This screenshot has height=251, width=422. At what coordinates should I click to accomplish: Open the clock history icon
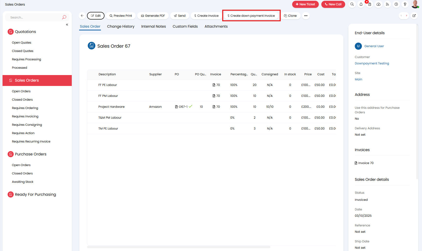point(396,4)
